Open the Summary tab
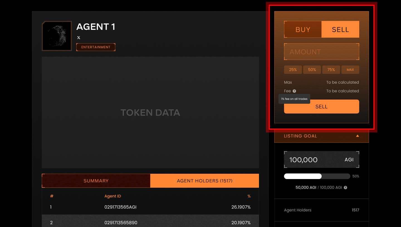The image size is (401, 227). tap(96, 181)
